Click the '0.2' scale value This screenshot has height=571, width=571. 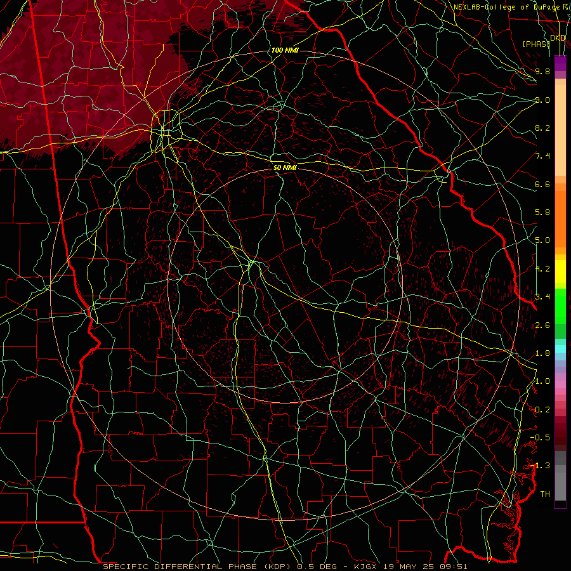pos(542,410)
